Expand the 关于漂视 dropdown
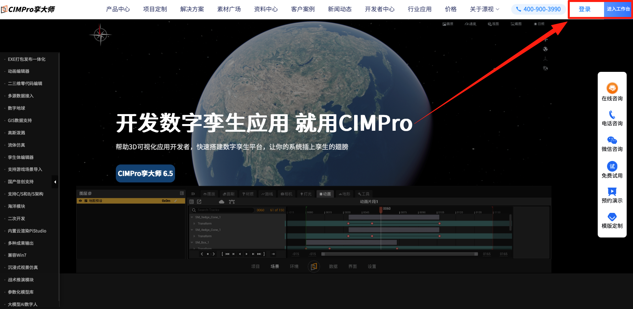This screenshot has height=309, width=633. (x=485, y=9)
